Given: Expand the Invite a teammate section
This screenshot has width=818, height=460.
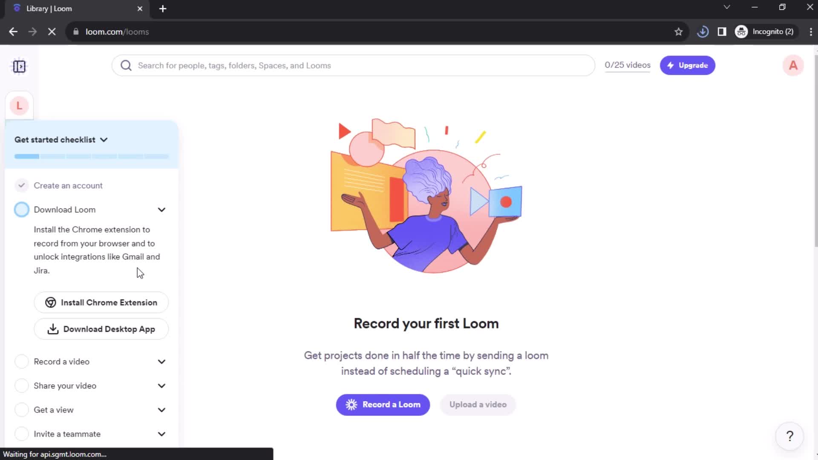Looking at the screenshot, I should [x=162, y=434].
